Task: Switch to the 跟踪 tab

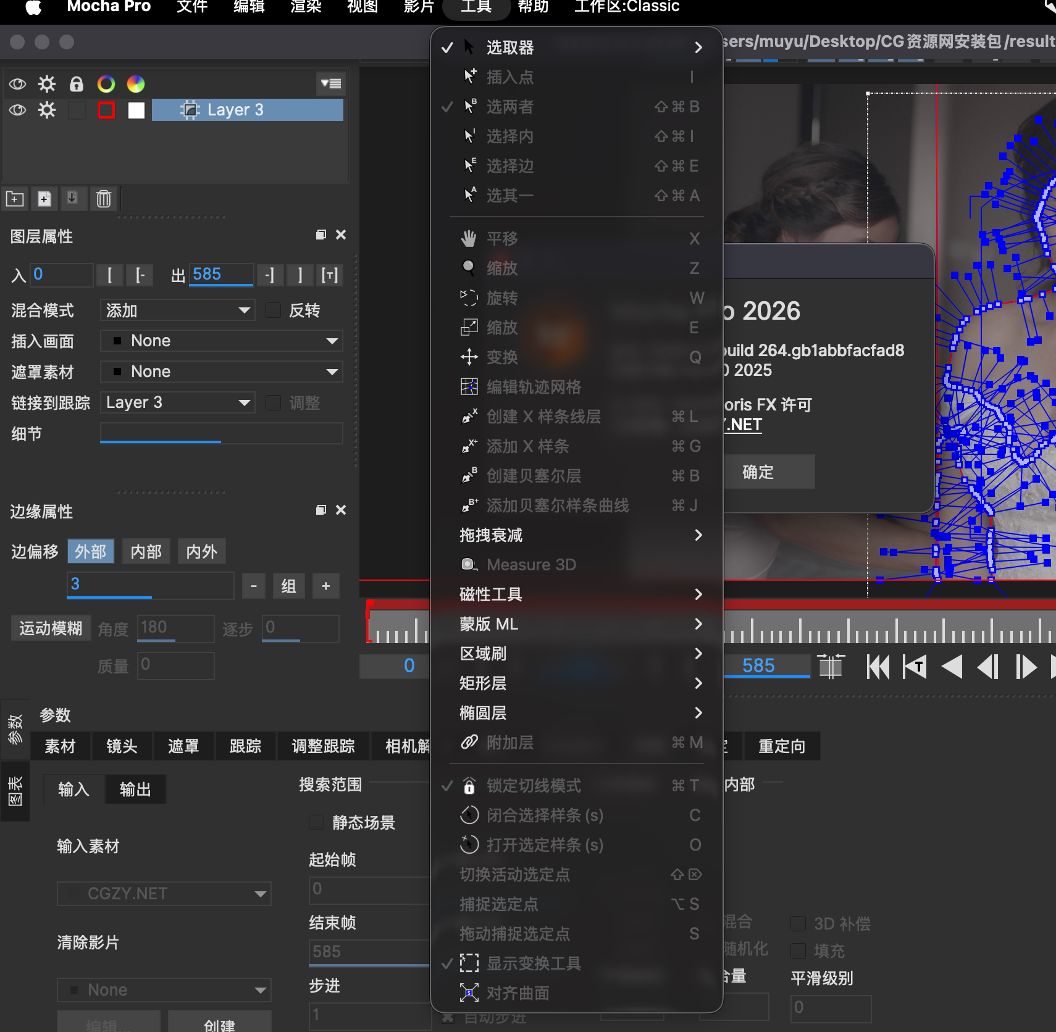Action: click(x=245, y=746)
